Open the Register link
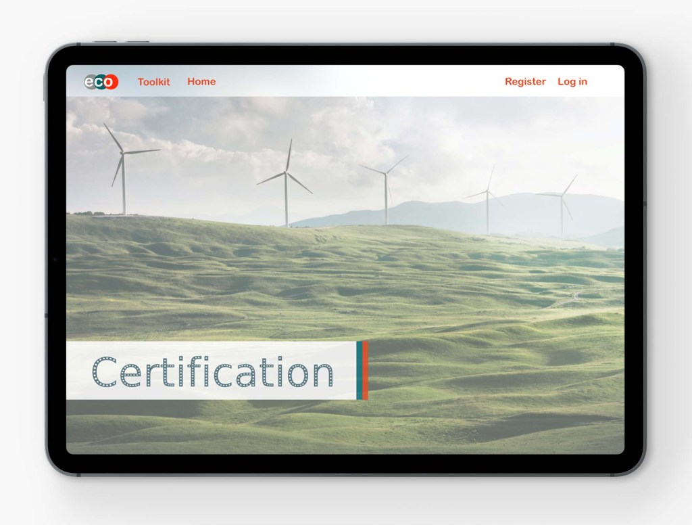692x525 pixels. pyautogui.click(x=525, y=82)
